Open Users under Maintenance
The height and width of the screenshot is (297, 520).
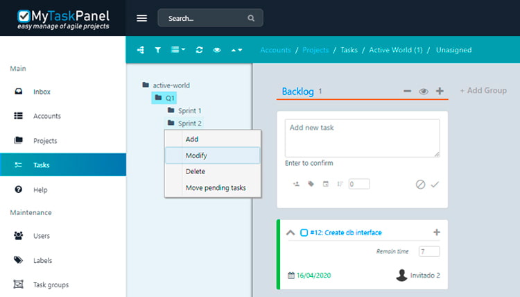pyautogui.click(x=63, y=236)
